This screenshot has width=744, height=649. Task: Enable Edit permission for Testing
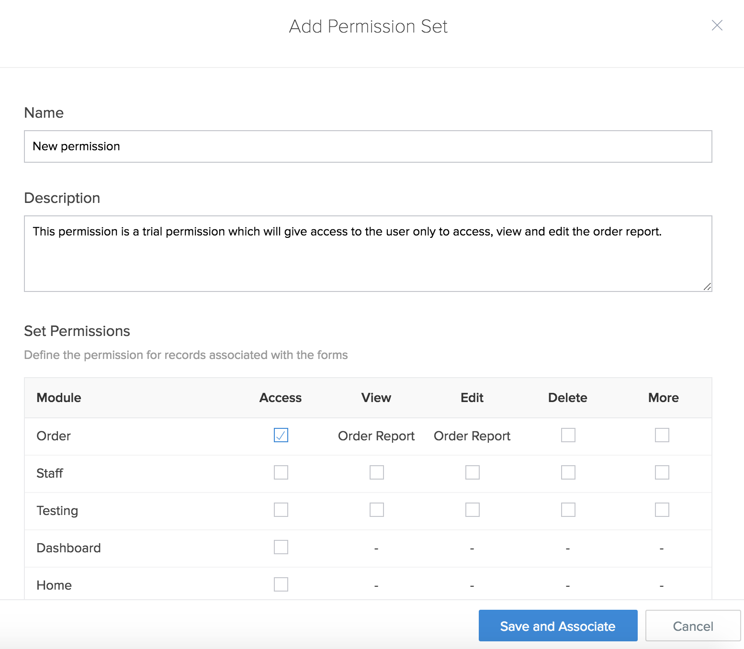coord(473,510)
